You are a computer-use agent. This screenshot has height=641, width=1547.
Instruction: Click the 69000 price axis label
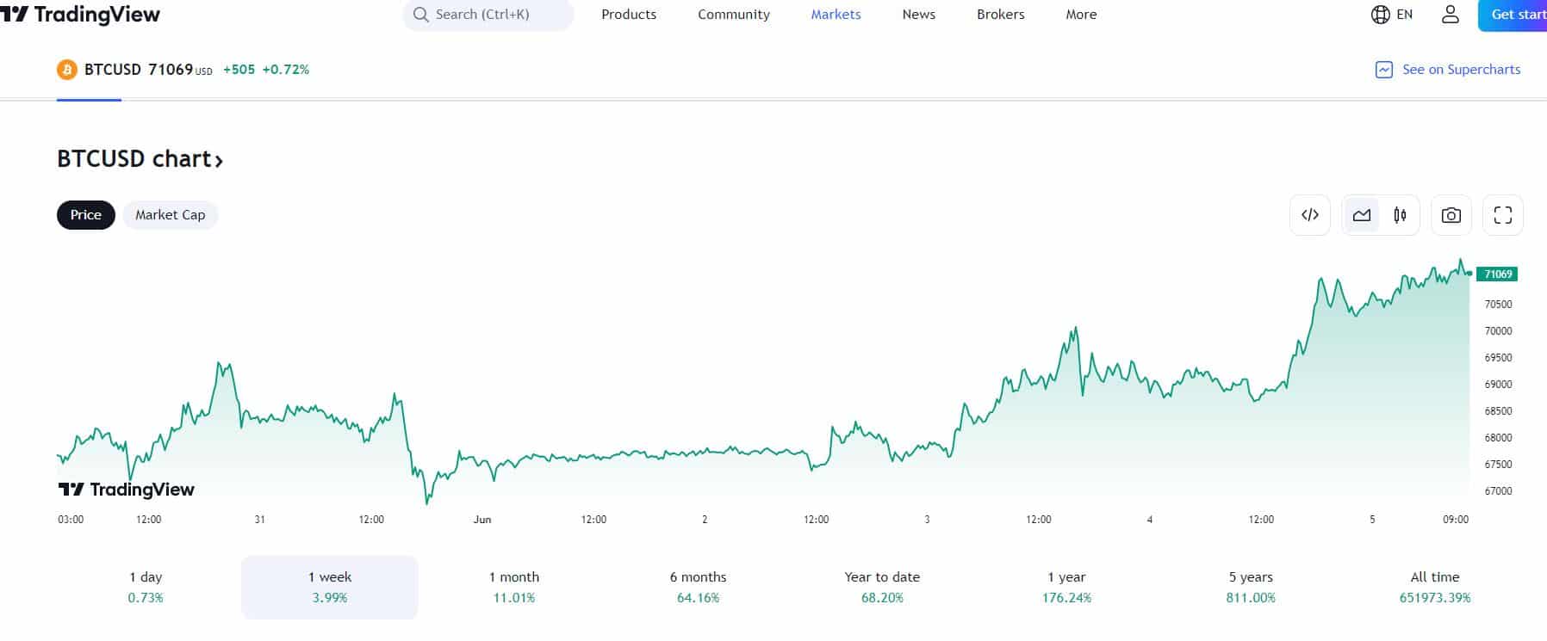click(x=1499, y=385)
